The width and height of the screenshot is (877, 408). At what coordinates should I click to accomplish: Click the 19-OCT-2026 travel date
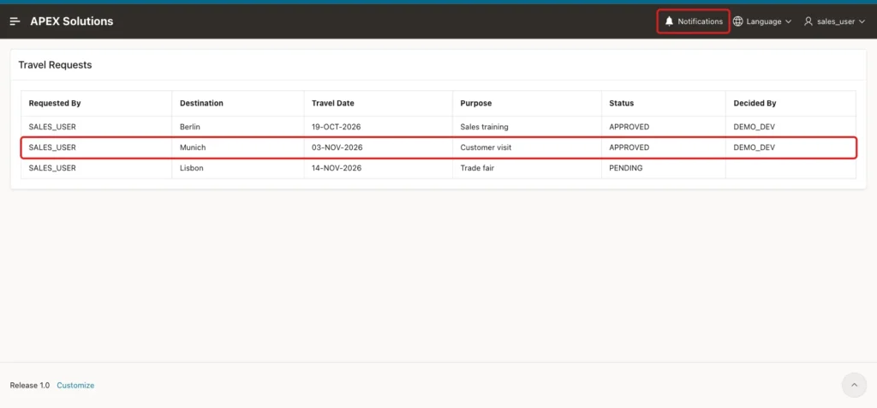336,127
